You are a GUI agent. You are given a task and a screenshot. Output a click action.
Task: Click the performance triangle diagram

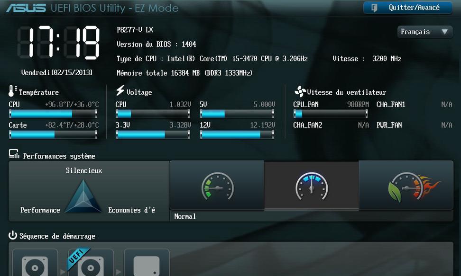pos(83,196)
